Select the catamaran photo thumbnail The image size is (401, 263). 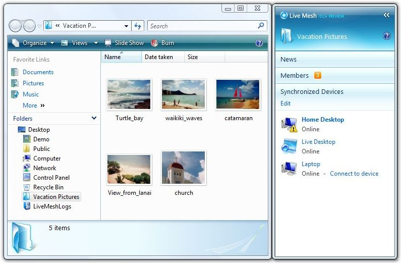[x=238, y=94]
